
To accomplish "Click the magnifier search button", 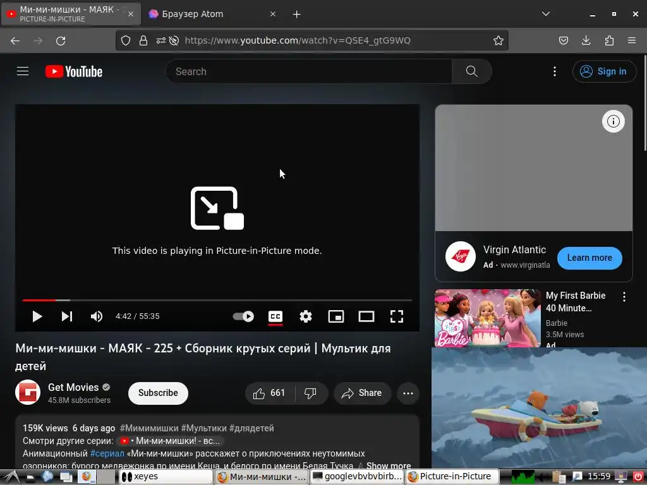I will 471,71.
